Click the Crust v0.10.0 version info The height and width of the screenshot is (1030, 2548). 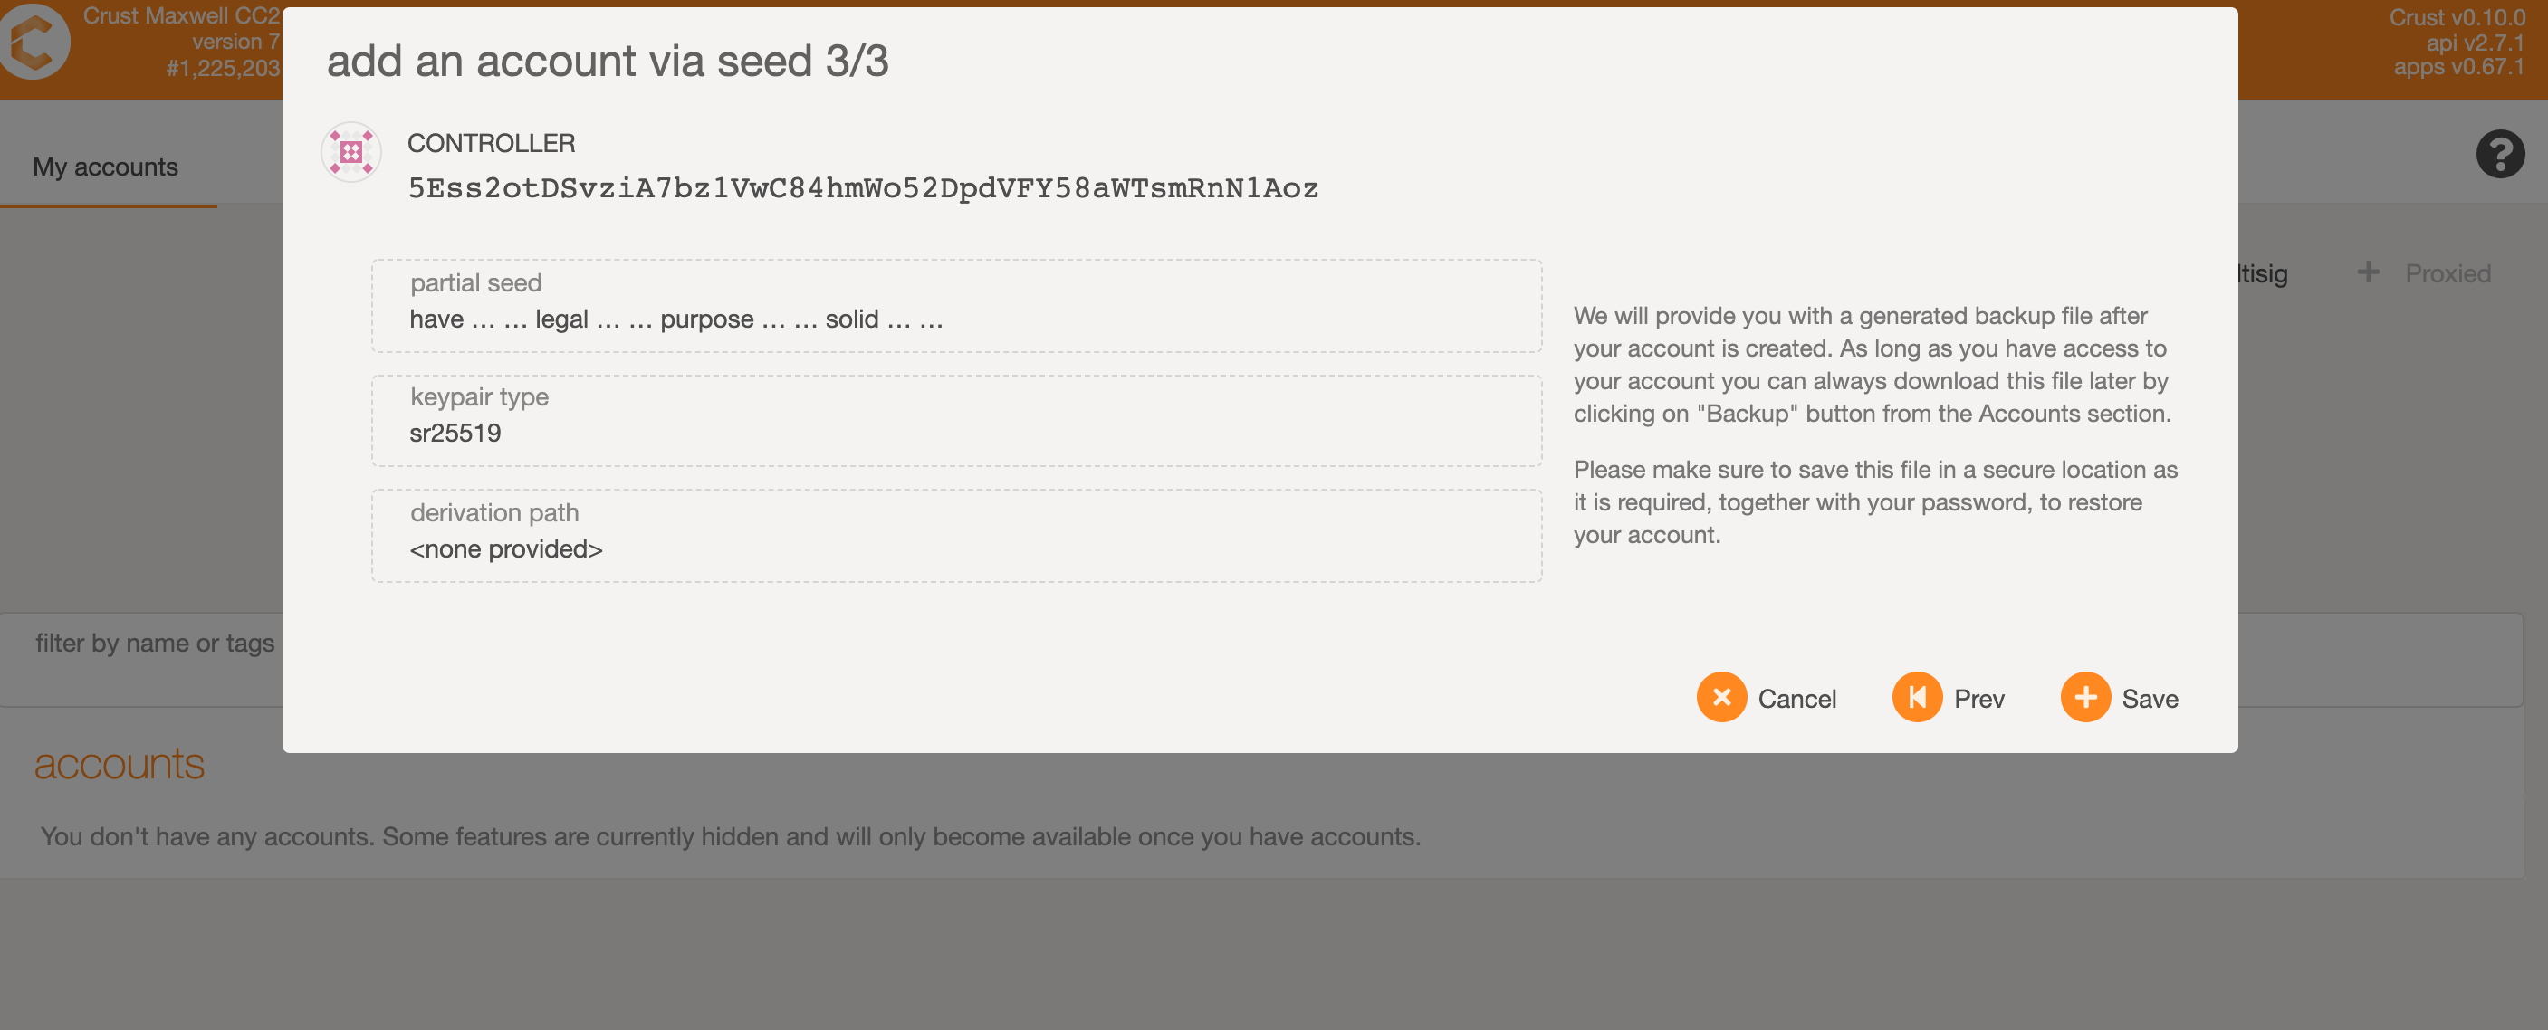(2457, 18)
